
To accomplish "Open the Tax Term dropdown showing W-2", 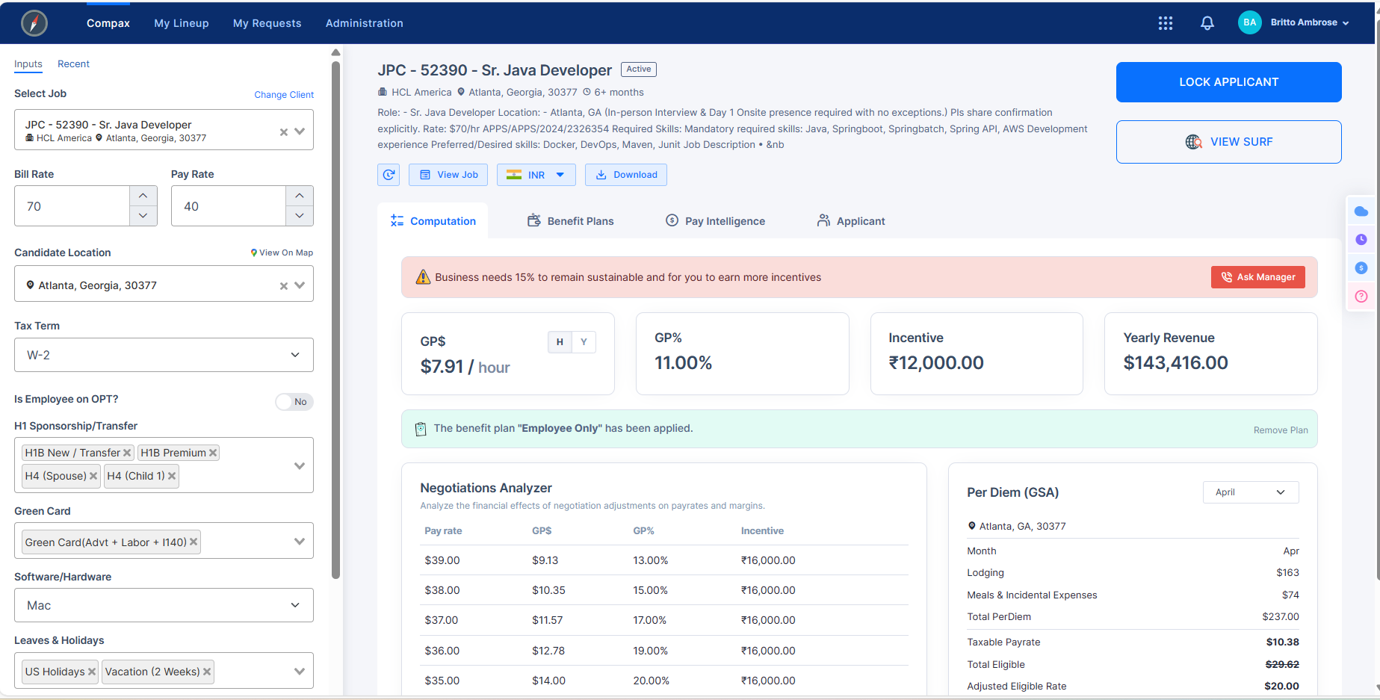I will pos(164,354).
